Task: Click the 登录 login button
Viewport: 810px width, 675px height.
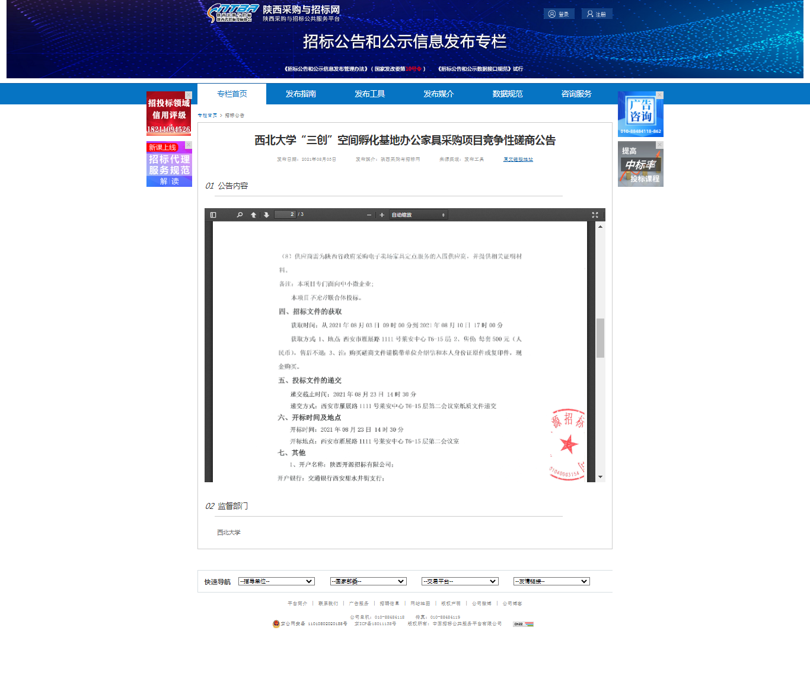Action: click(559, 14)
